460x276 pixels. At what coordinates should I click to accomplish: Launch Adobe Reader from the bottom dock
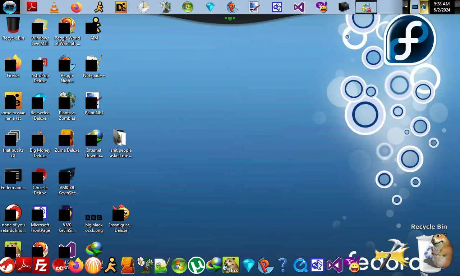coord(24,266)
